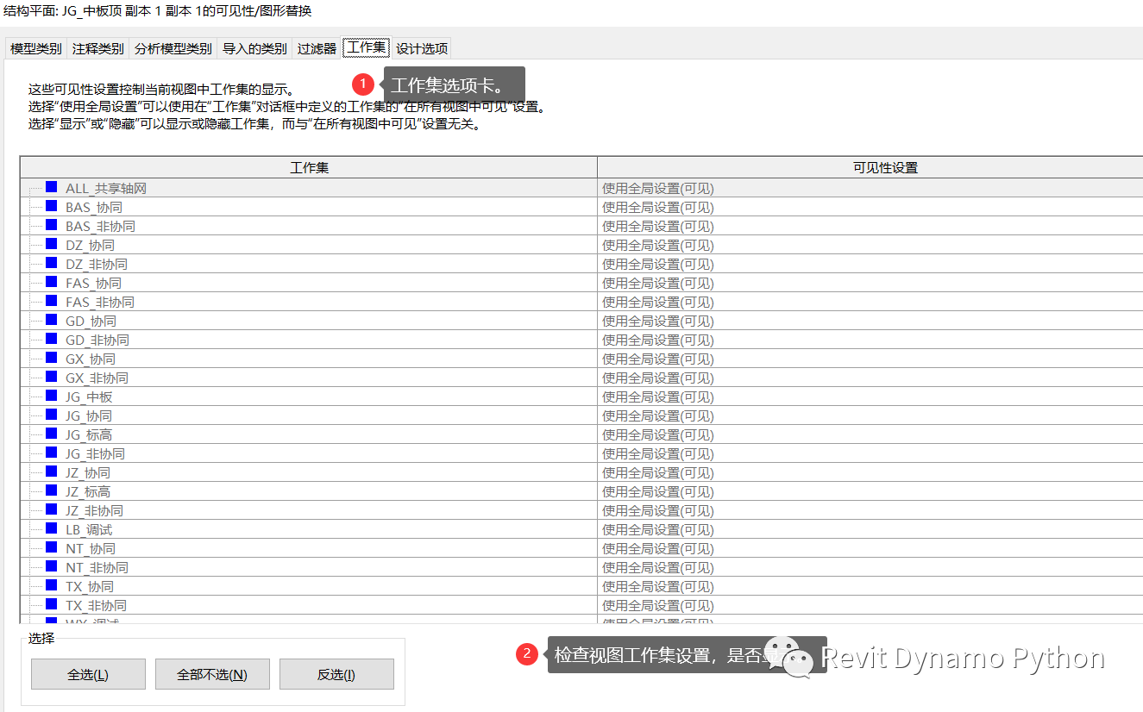Click the blue square icon beside BAS_协同

[52, 206]
